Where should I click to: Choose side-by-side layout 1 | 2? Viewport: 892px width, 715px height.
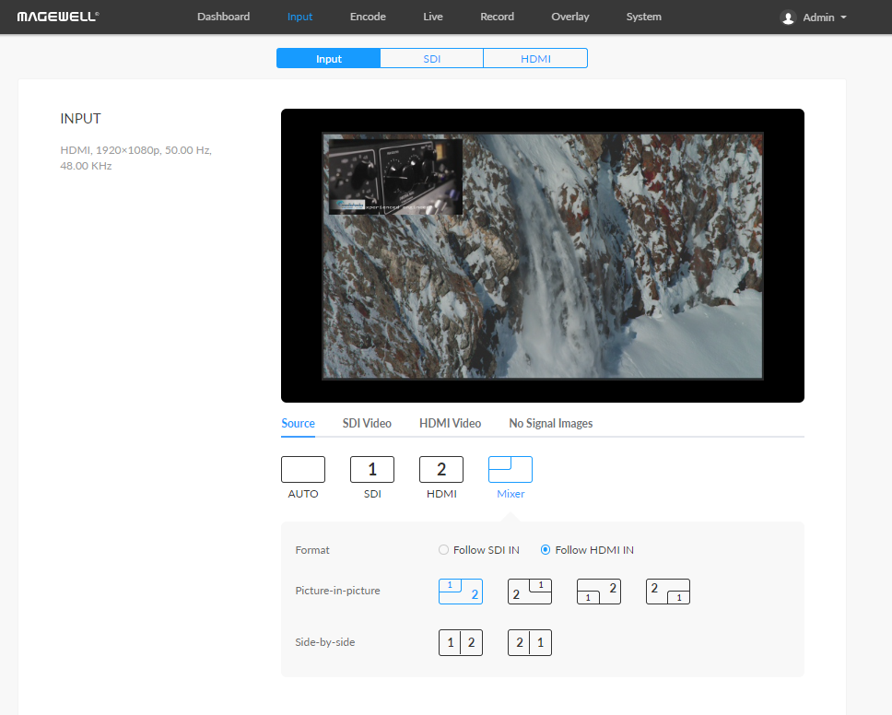tap(461, 643)
